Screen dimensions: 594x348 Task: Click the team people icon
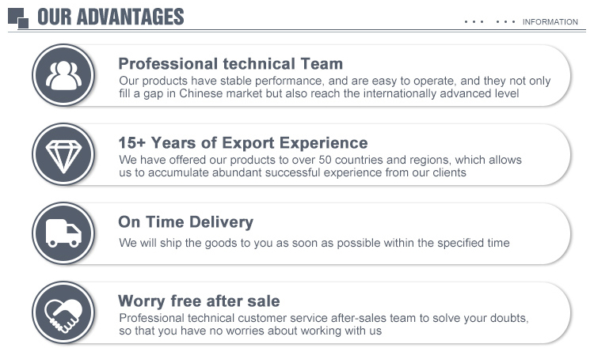tap(63, 75)
